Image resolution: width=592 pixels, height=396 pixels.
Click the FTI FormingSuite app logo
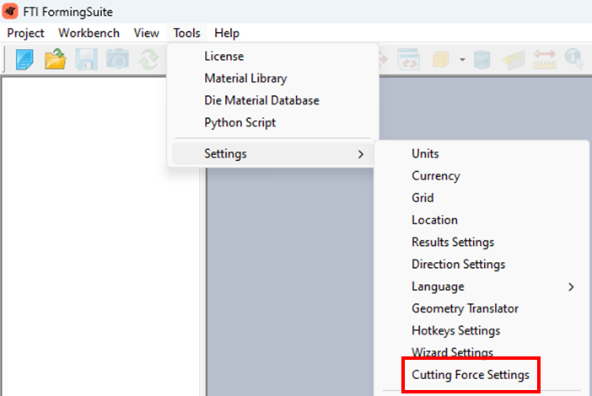coord(11,12)
